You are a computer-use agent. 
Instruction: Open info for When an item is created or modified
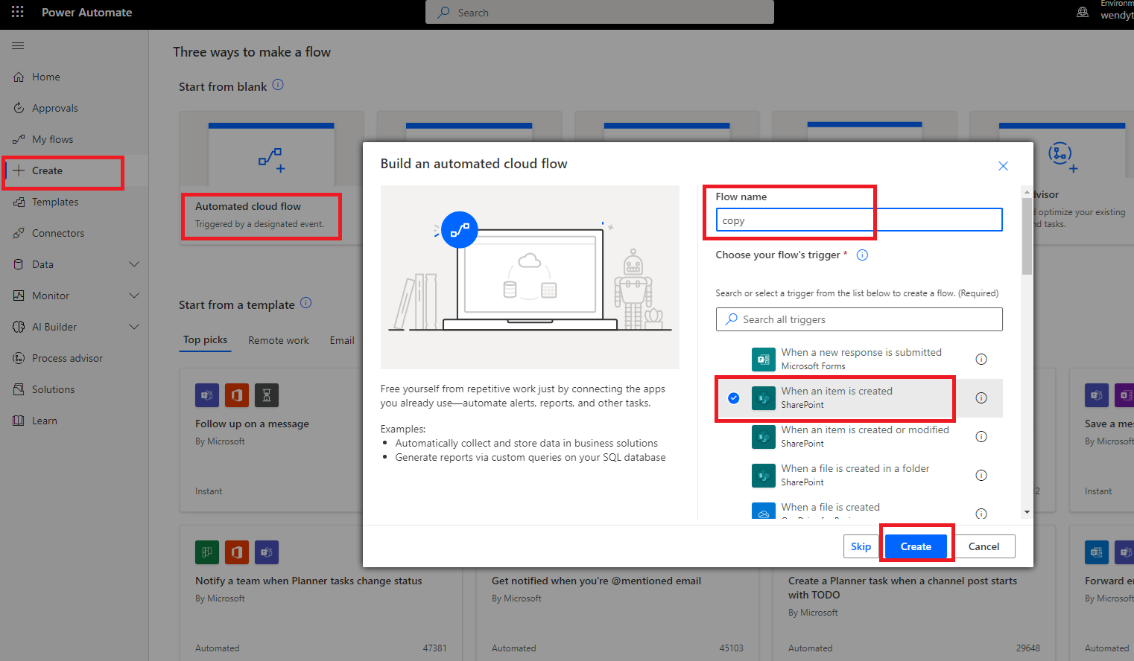point(981,436)
